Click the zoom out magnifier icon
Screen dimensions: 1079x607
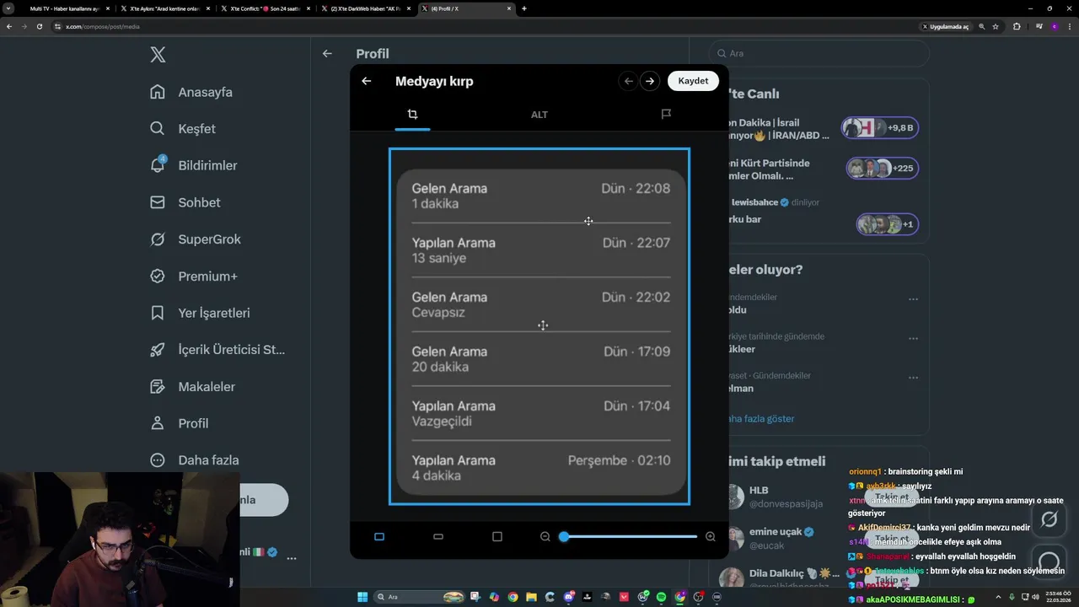[x=545, y=536]
